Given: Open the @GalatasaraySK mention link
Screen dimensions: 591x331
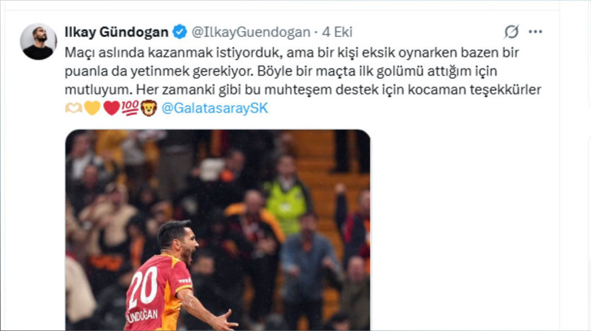Looking at the screenshot, I should pyautogui.click(x=215, y=108).
